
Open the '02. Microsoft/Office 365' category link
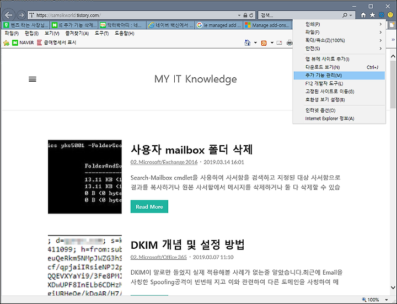158,257
